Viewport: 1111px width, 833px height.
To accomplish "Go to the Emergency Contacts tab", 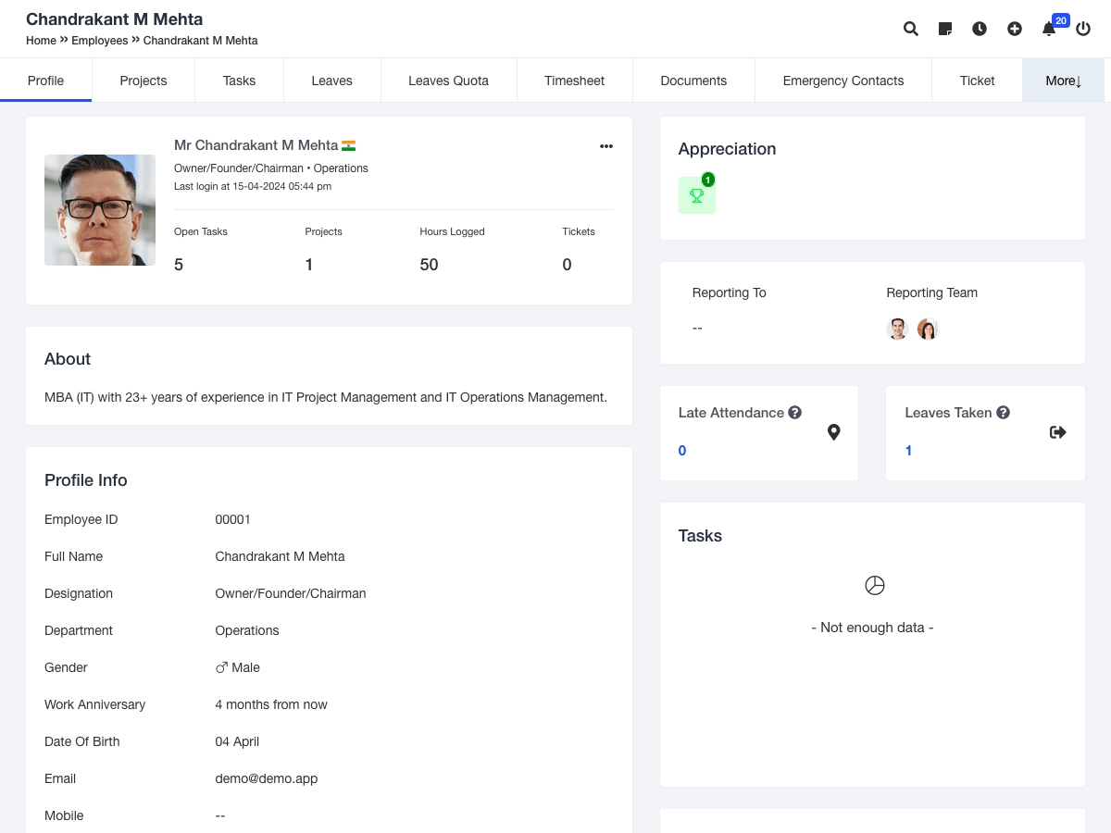I will click(843, 81).
